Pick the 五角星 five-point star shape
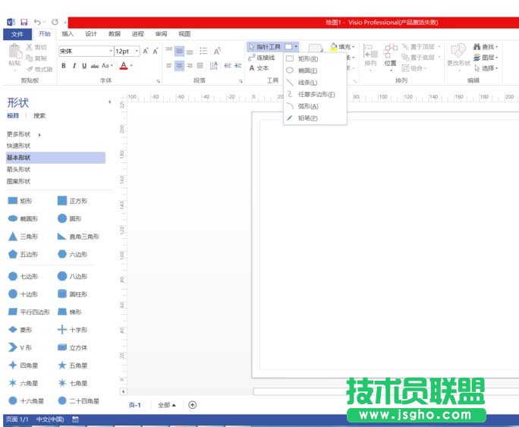 pos(72,366)
